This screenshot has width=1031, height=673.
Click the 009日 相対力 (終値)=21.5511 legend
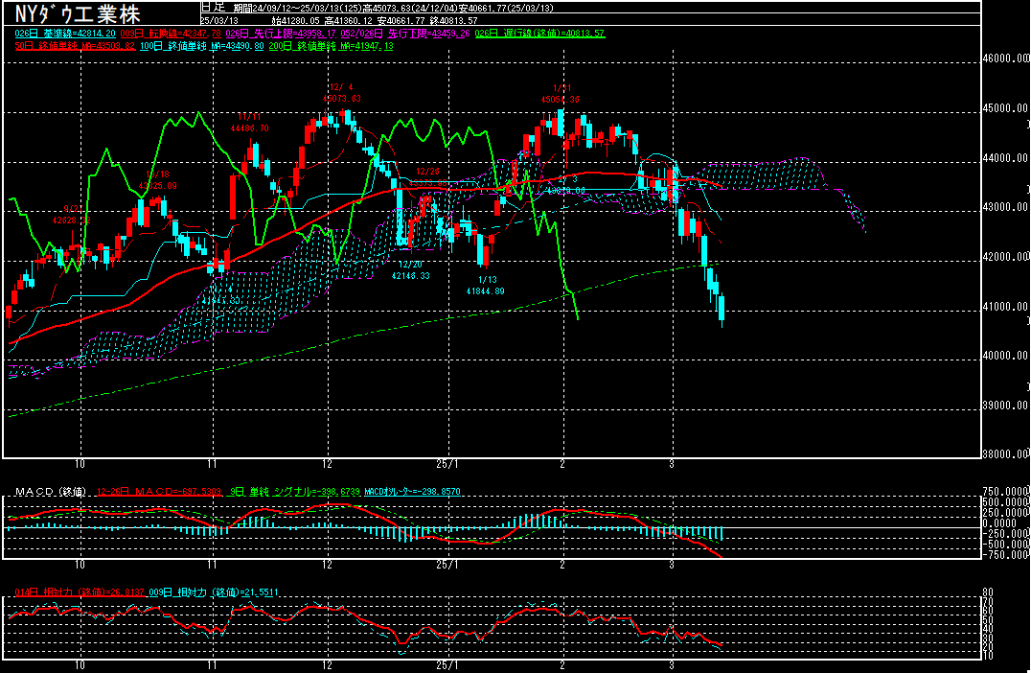[214, 592]
